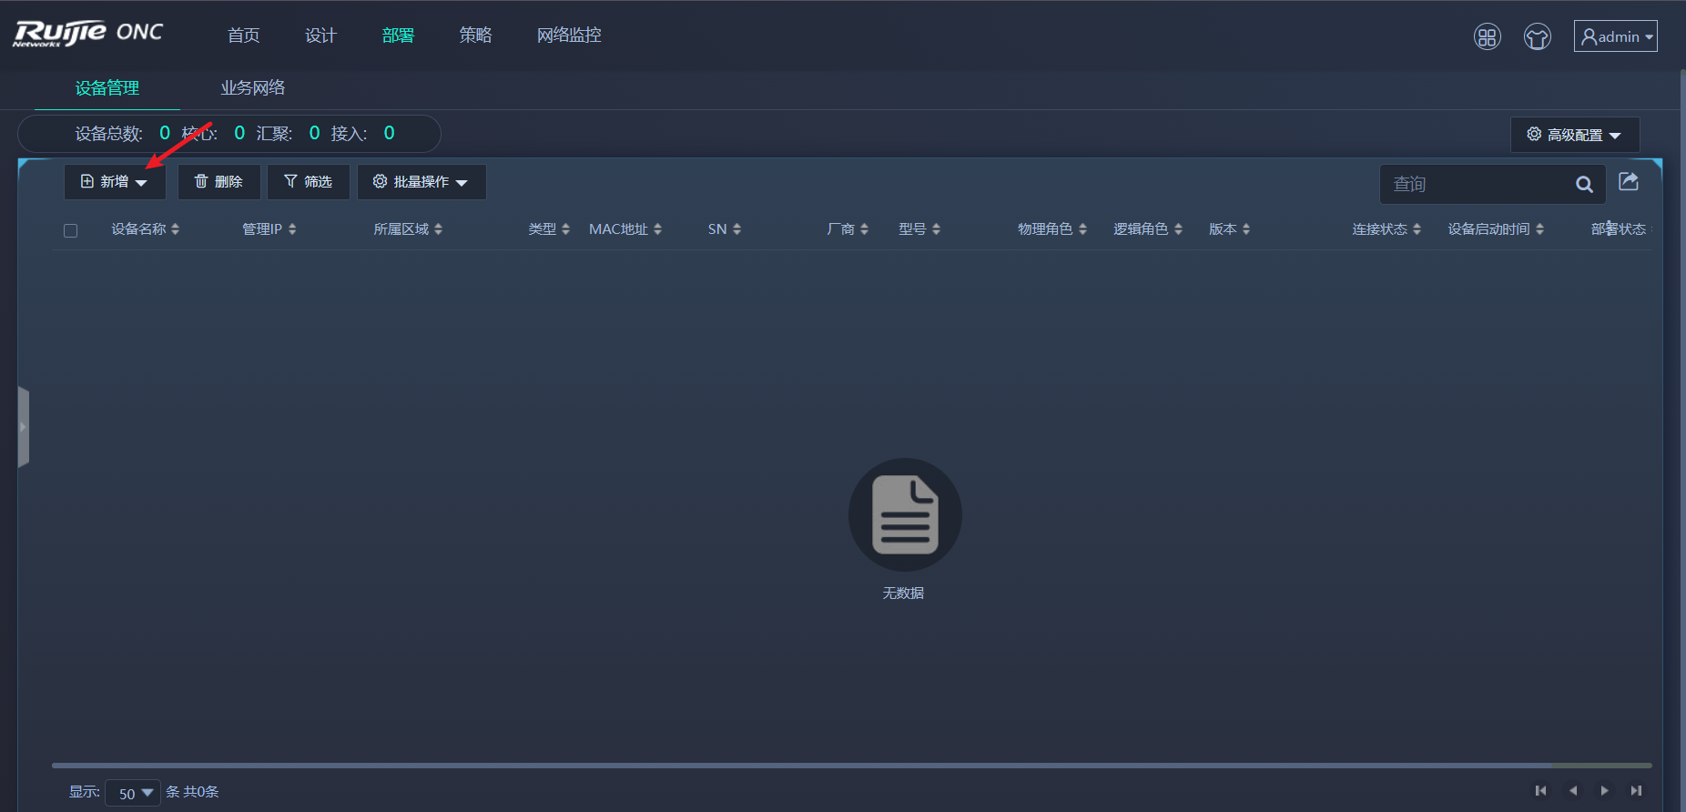Sort by 版本 column arrows
This screenshot has width=1686, height=812.
tap(1245, 229)
